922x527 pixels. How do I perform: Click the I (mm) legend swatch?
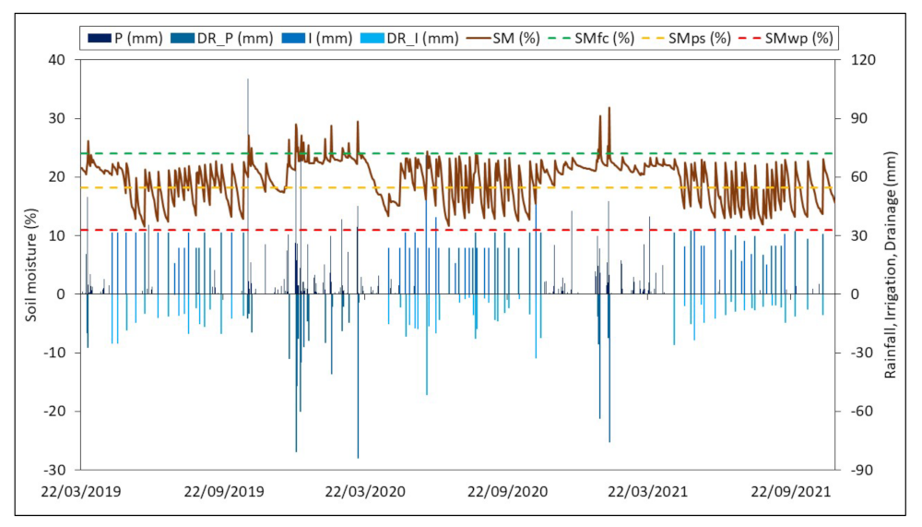[294, 38]
